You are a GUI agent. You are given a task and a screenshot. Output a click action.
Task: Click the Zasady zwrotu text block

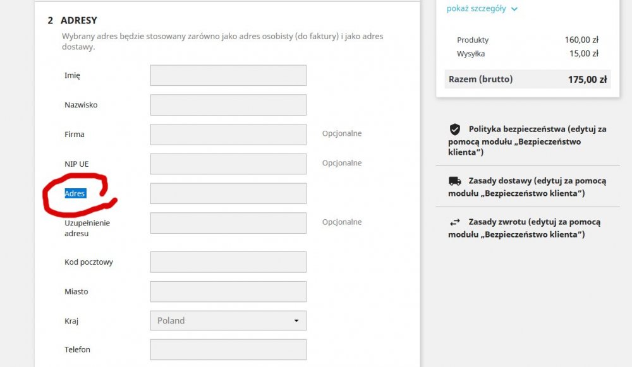coord(527,228)
